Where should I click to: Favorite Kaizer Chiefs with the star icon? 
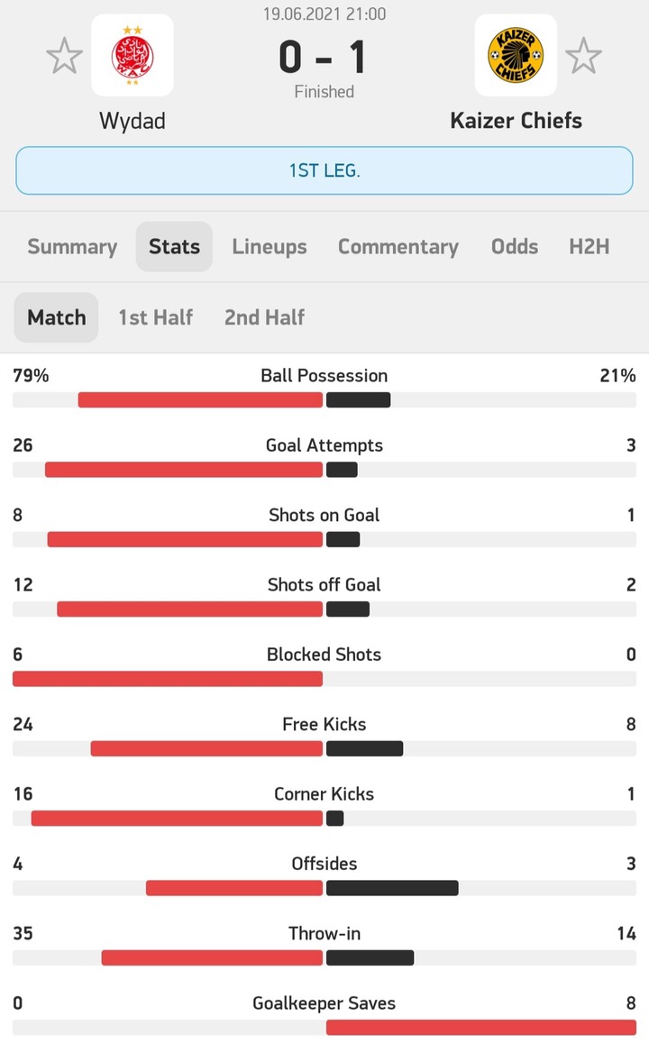click(584, 56)
